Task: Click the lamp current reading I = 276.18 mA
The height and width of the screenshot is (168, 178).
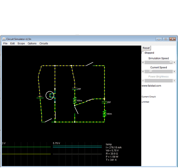Action: pyautogui.click(x=114, y=148)
